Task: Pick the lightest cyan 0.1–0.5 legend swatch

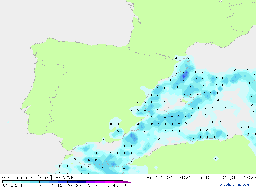Action: pos(7,182)
